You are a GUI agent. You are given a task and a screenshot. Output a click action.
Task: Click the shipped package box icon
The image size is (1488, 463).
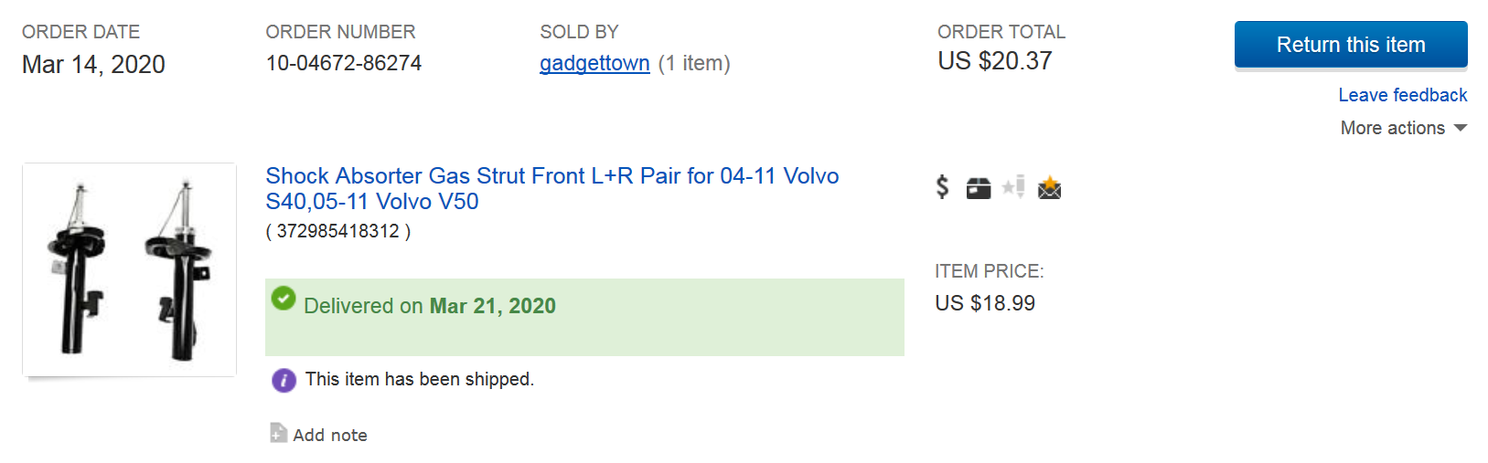click(x=979, y=188)
